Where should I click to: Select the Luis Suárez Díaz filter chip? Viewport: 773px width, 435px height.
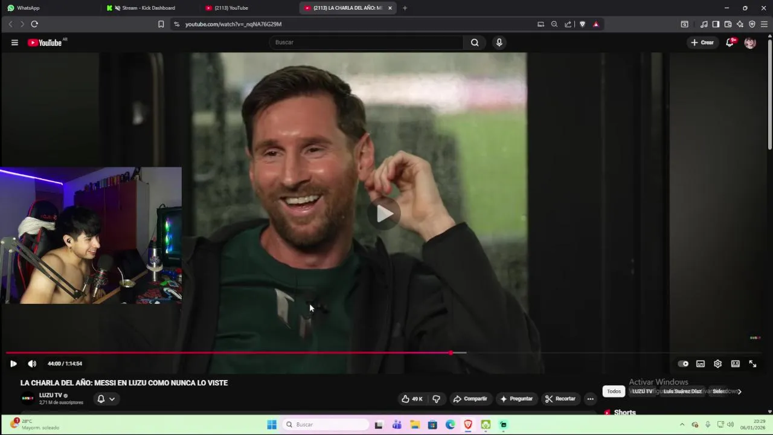(x=682, y=391)
